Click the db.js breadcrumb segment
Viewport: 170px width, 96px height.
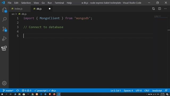coord(24,14)
